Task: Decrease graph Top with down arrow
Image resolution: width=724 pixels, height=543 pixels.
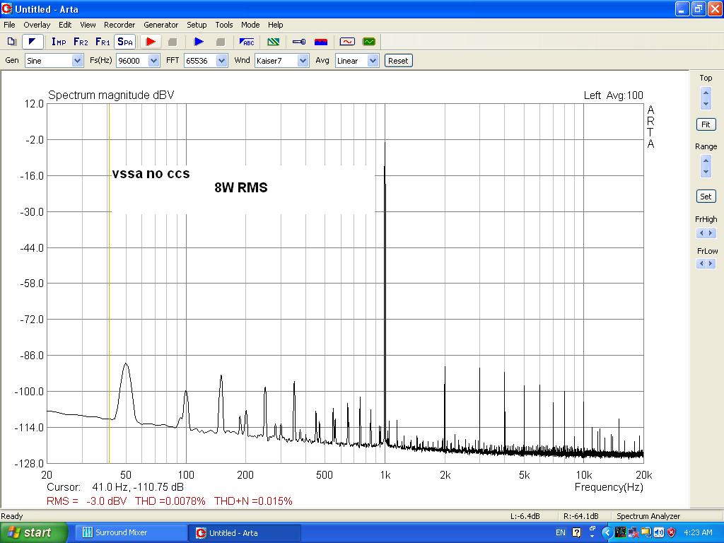Action: 706,105
